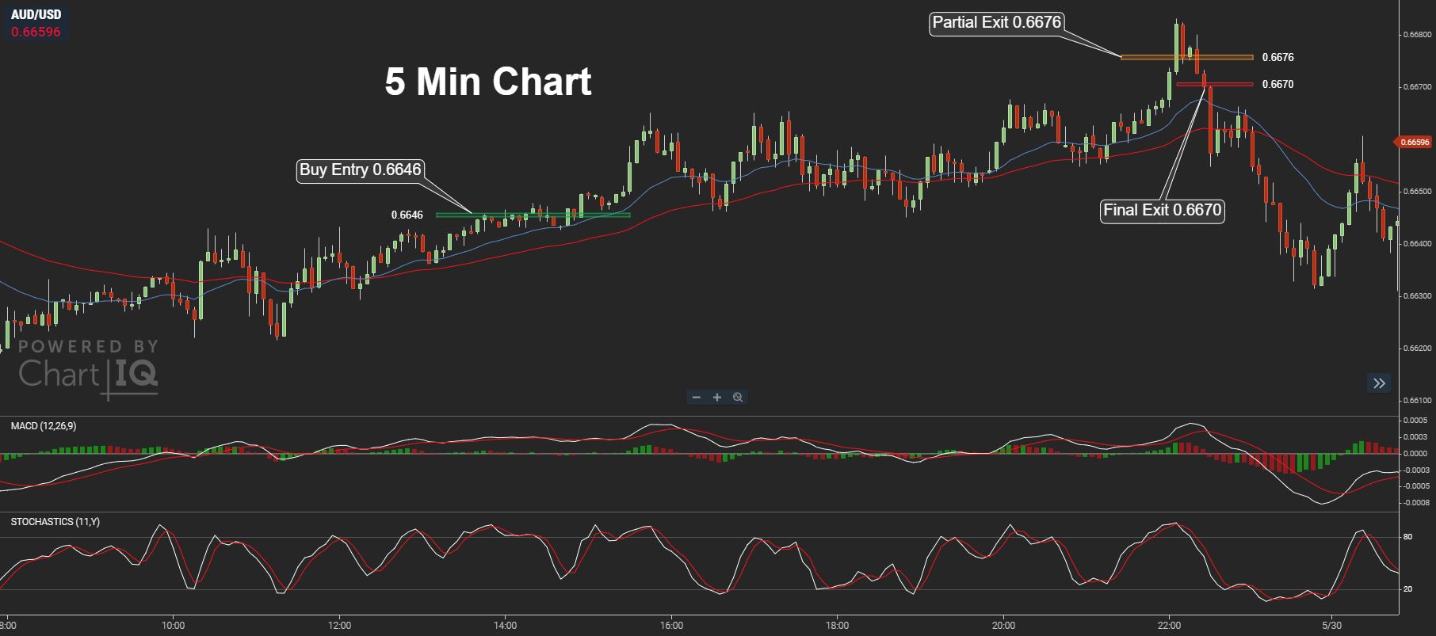The height and width of the screenshot is (636, 1436).
Task: Jump to latest candles with double-arrow icon
Action: click(1379, 383)
